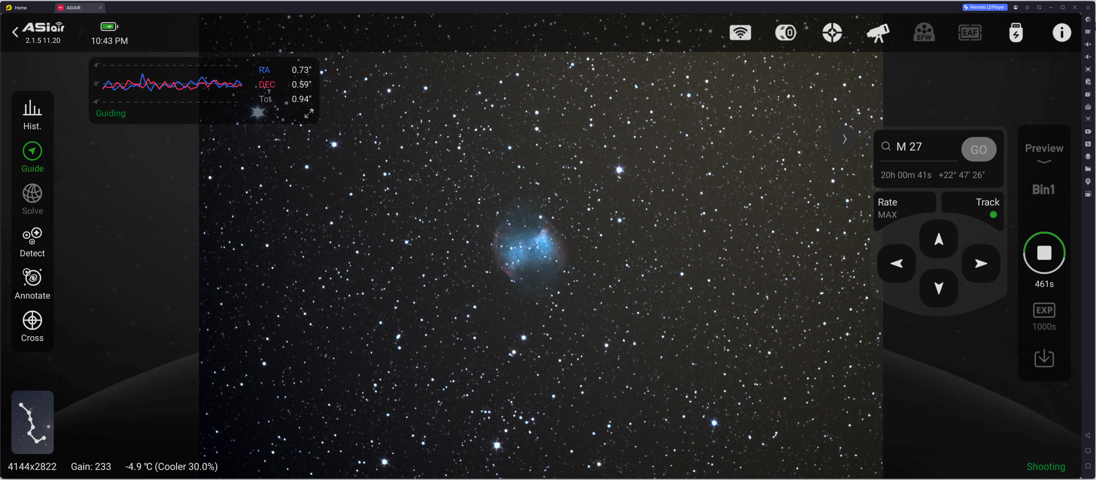The image size is (1096, 480).
Task: Click the Shooting status text
Action: pos(1046,467)
